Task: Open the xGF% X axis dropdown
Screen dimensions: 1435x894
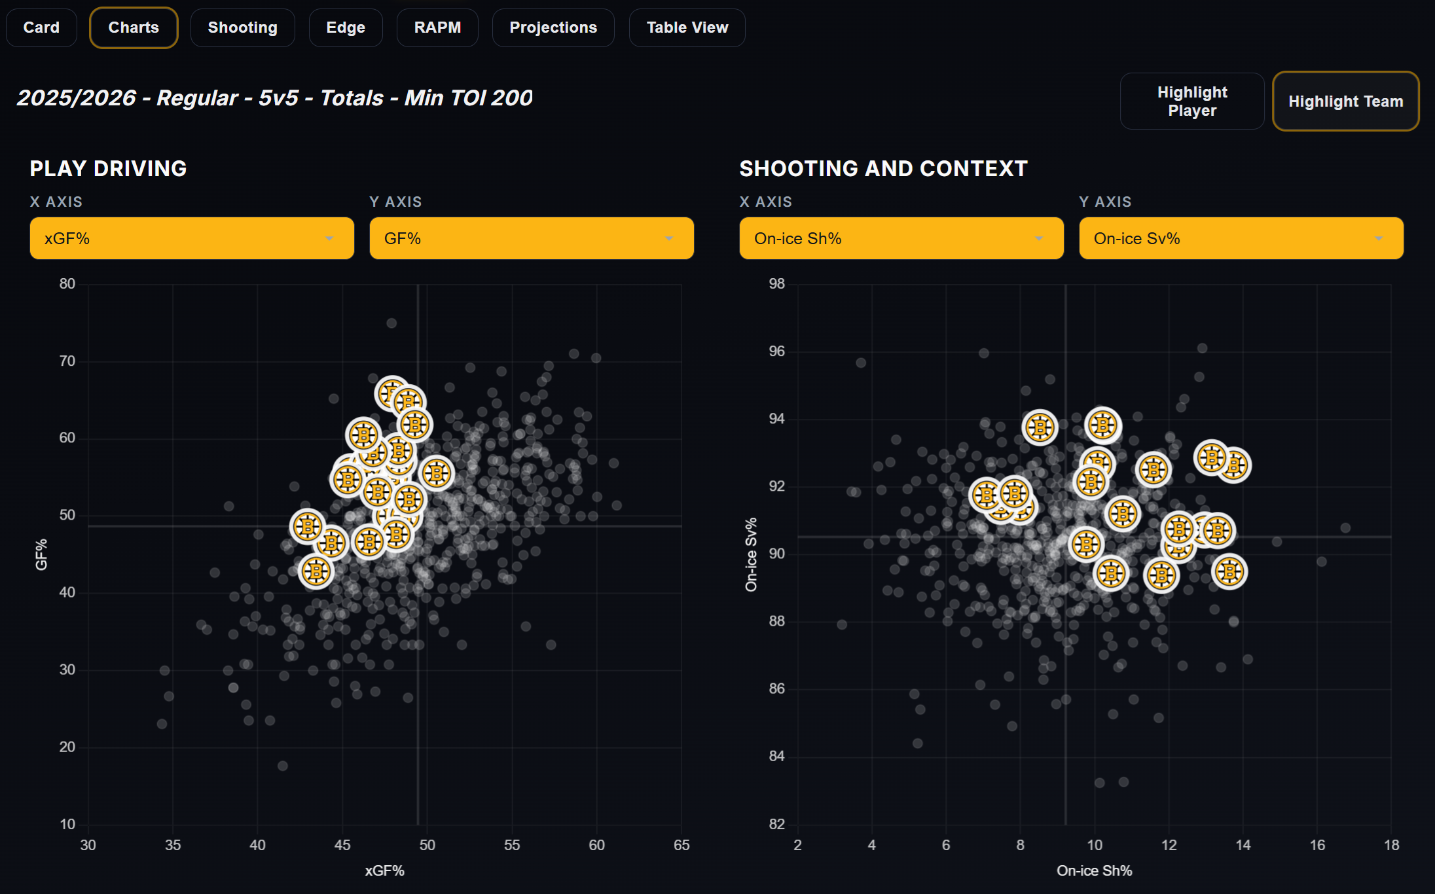Action: click(x=192, y=238)
